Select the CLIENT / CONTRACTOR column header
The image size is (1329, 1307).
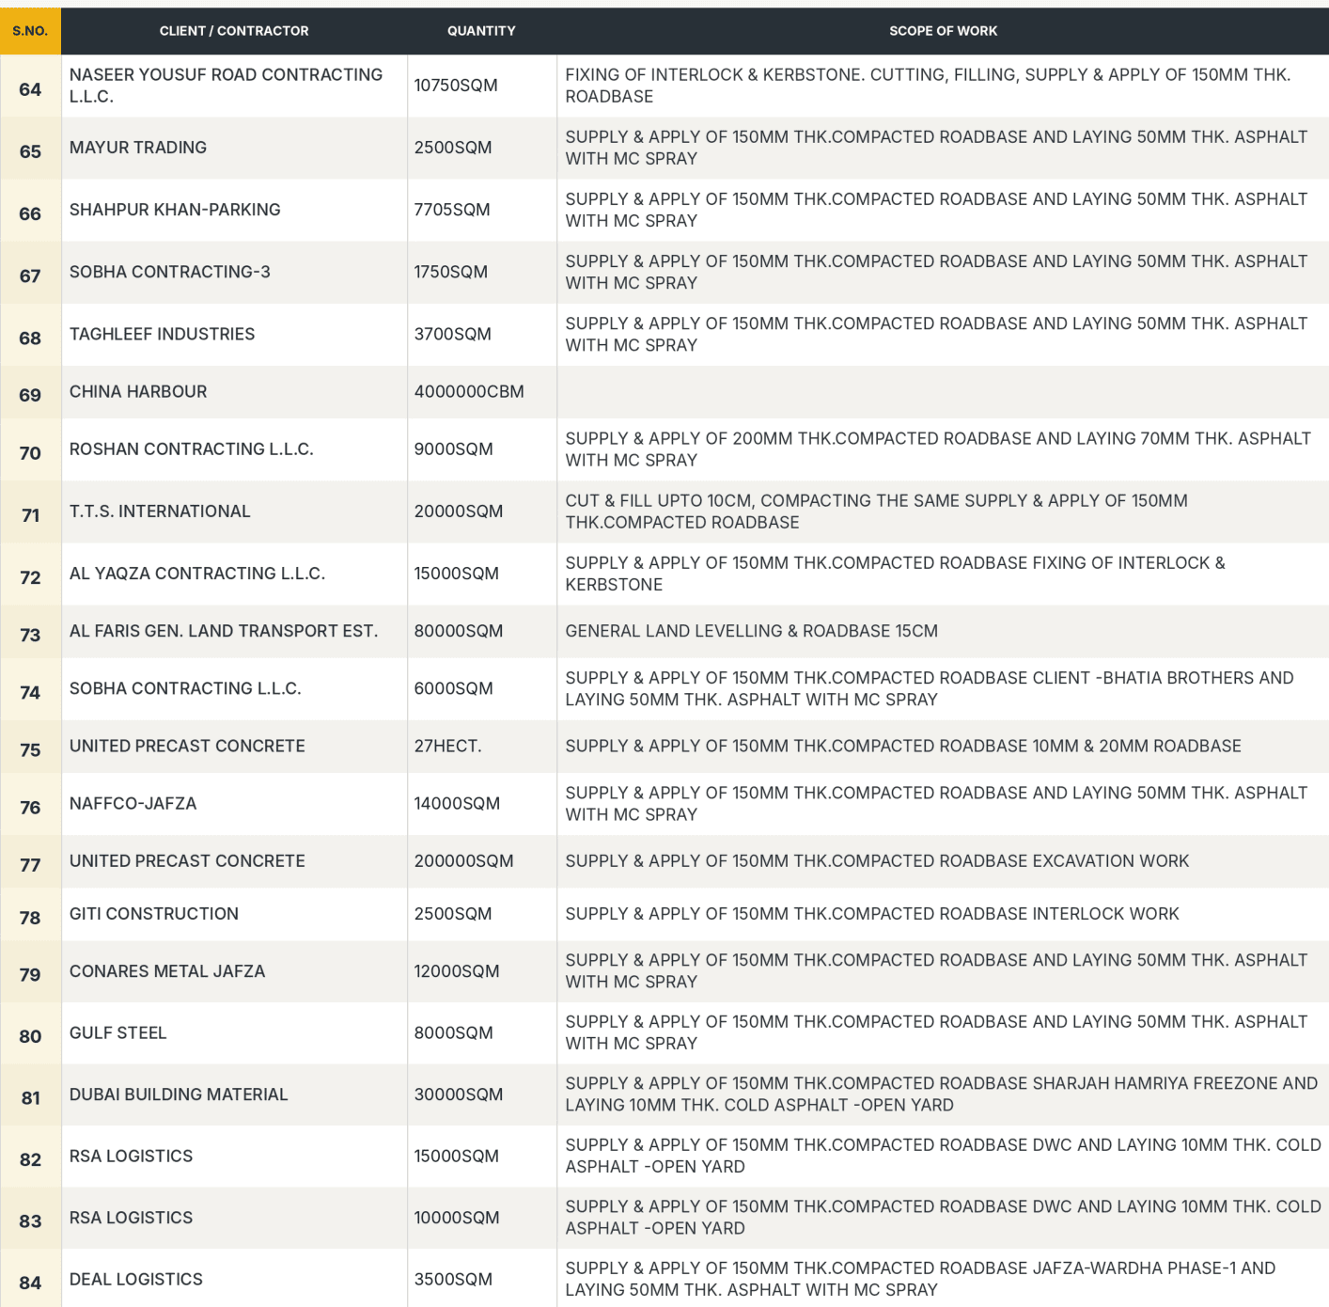(234, 31)
